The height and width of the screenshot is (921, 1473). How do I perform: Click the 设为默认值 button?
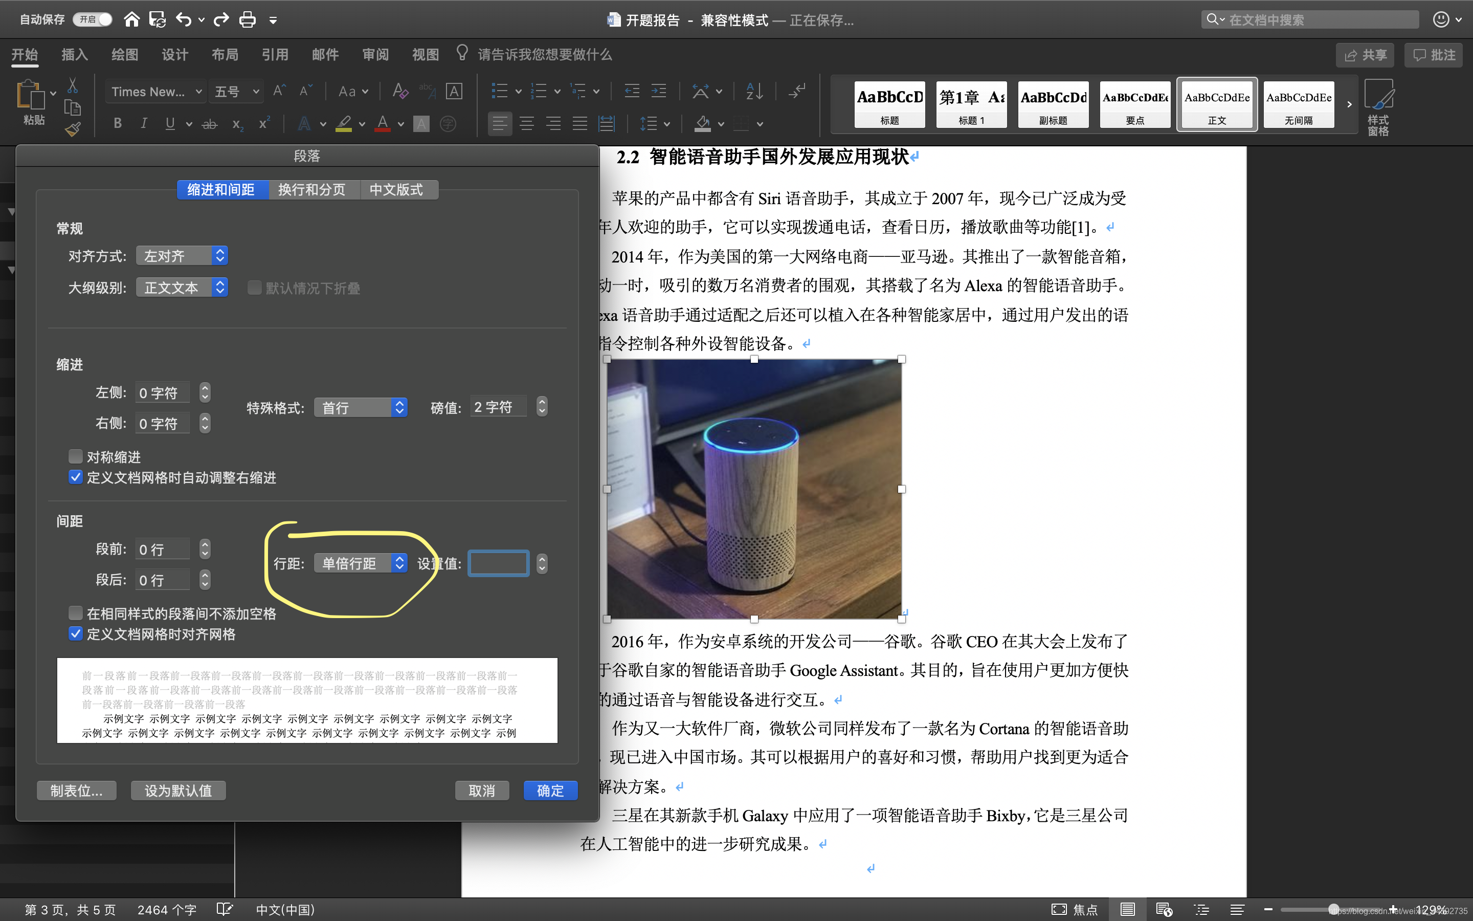(178, 790)
